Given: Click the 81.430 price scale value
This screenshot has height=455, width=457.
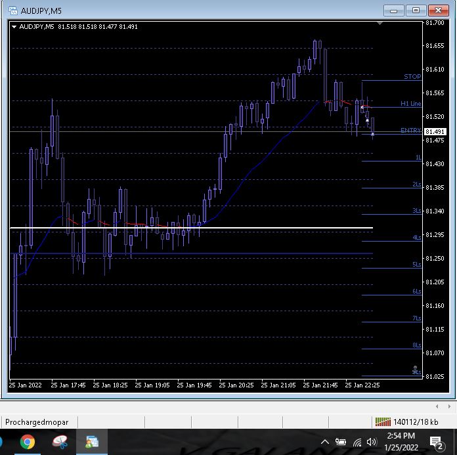Looking at the screenshot, I should [435, 163].
